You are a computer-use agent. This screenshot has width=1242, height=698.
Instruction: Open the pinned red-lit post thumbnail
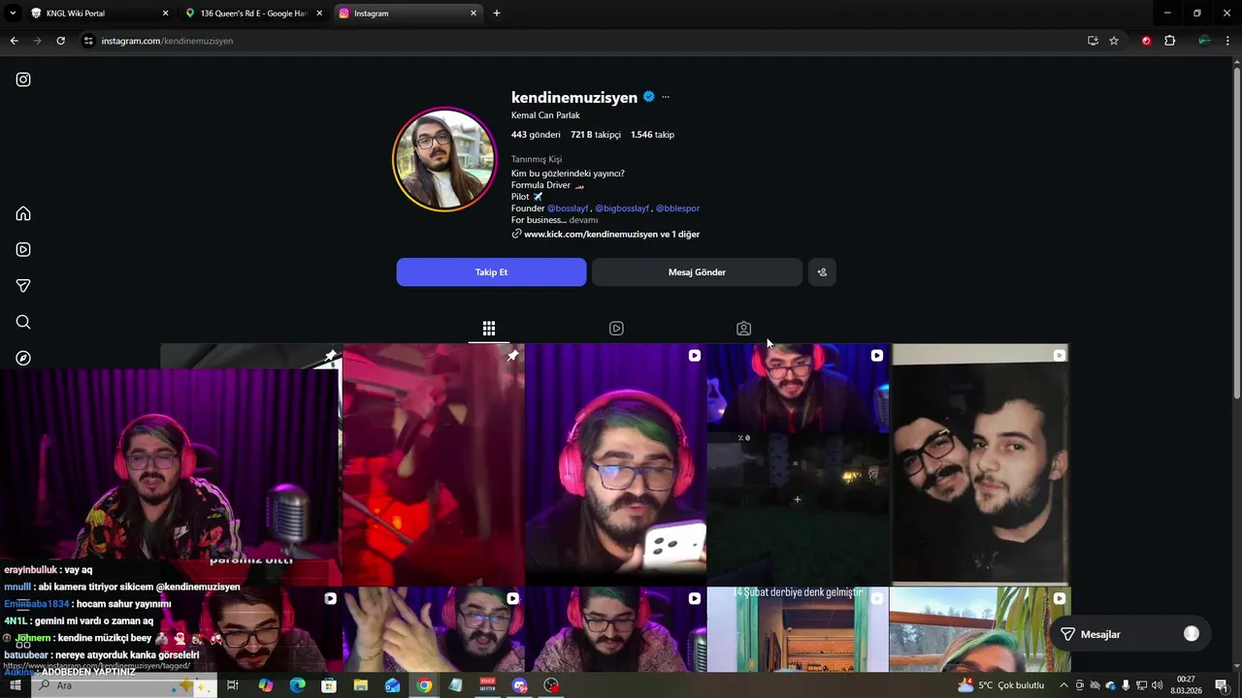(433, 464)
